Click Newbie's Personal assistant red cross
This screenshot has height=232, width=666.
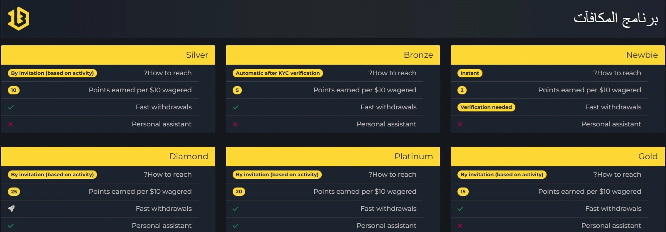click(x=460, y=124)
